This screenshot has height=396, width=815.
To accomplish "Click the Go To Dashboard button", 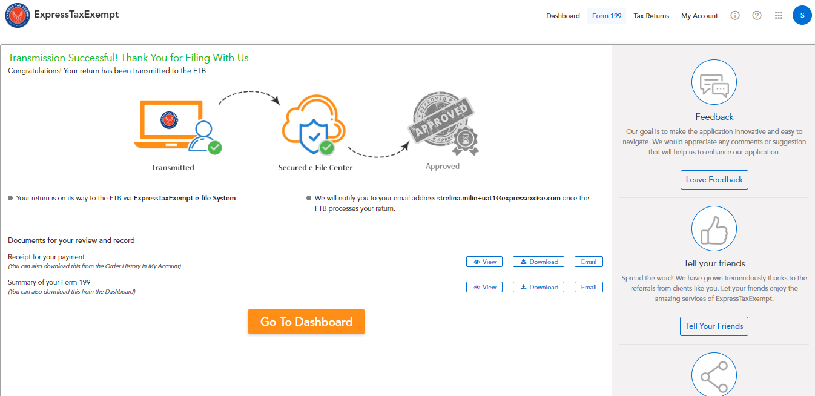I will (306, 322).
